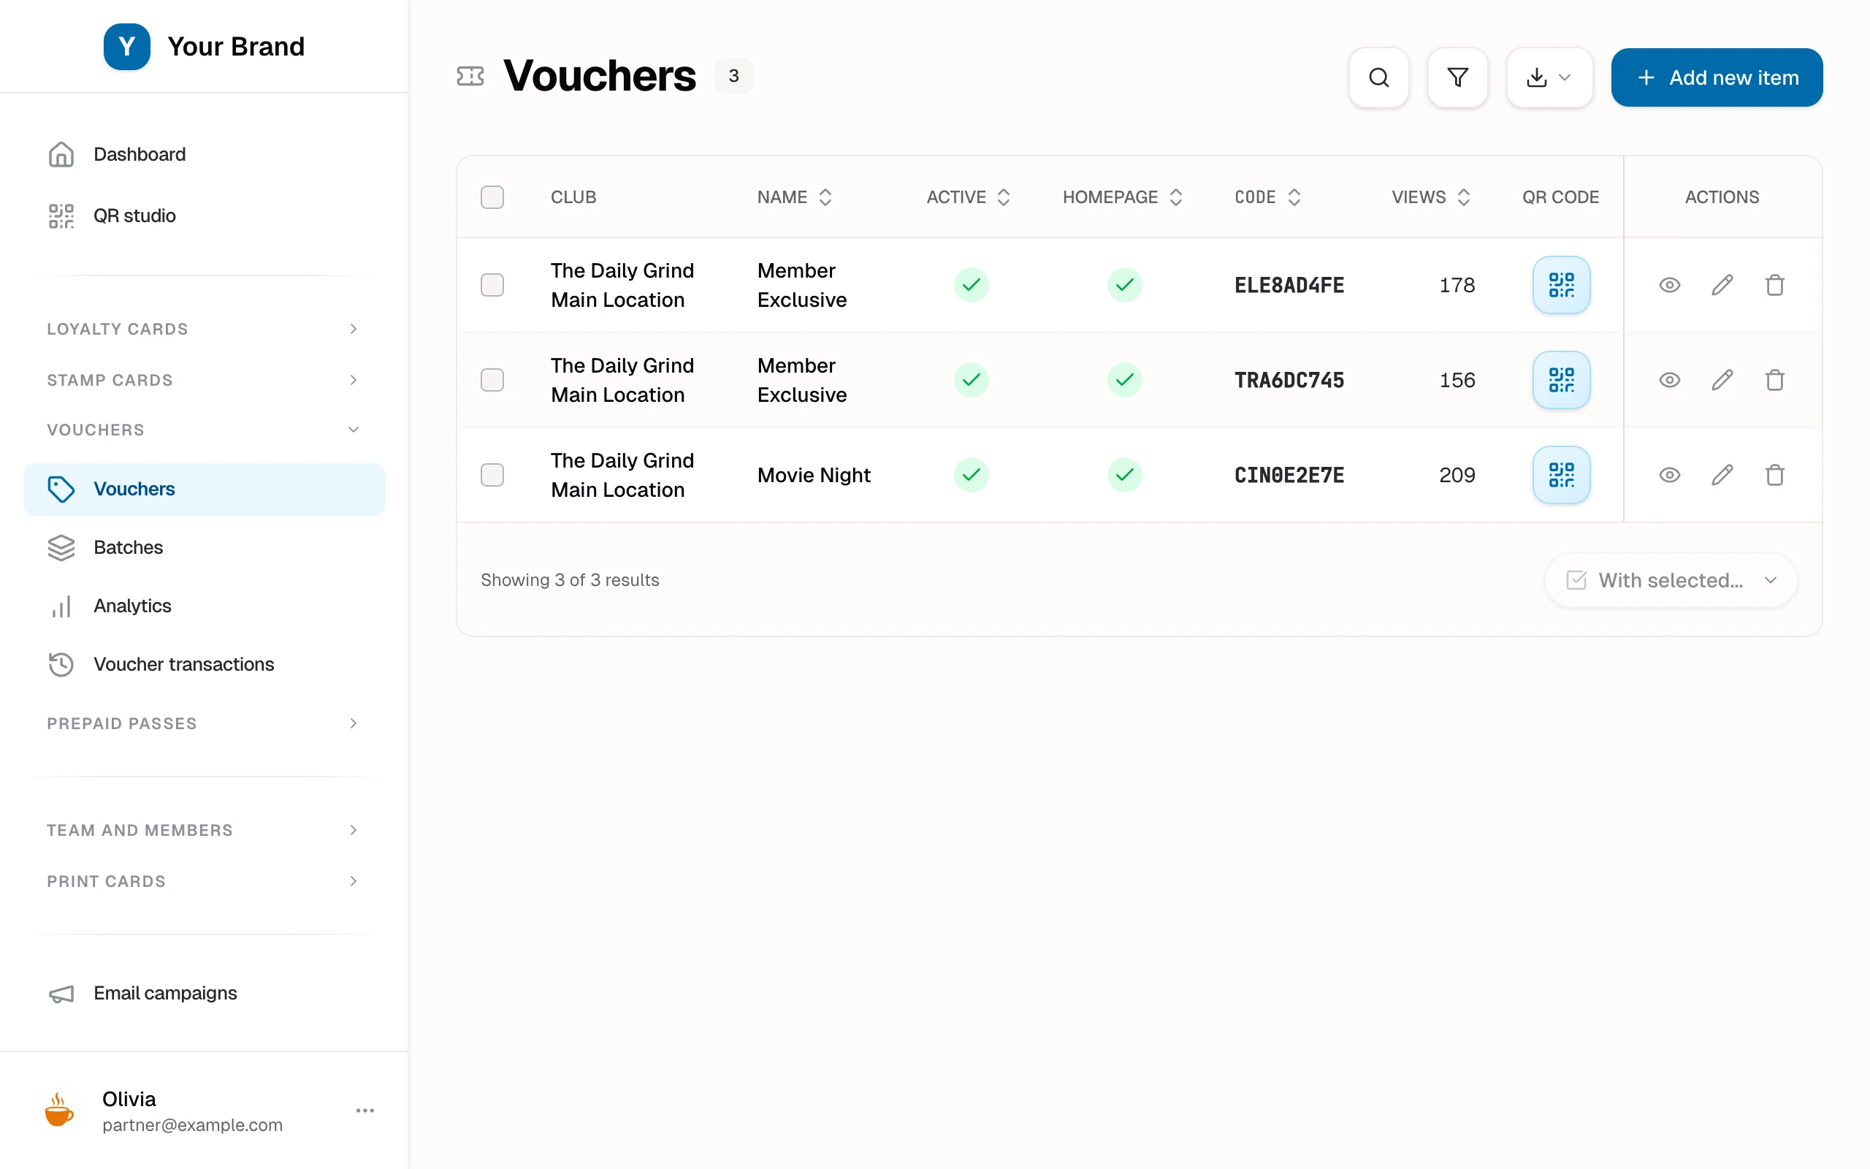Toggle active status of ELE8AD4FE
Screen dimensions: 1870x1169
[971, 284]
